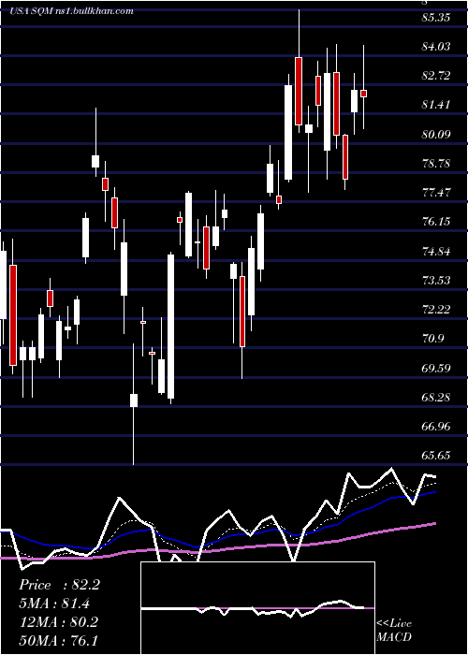Click the 69.59 price axis label

click(436, 368)
